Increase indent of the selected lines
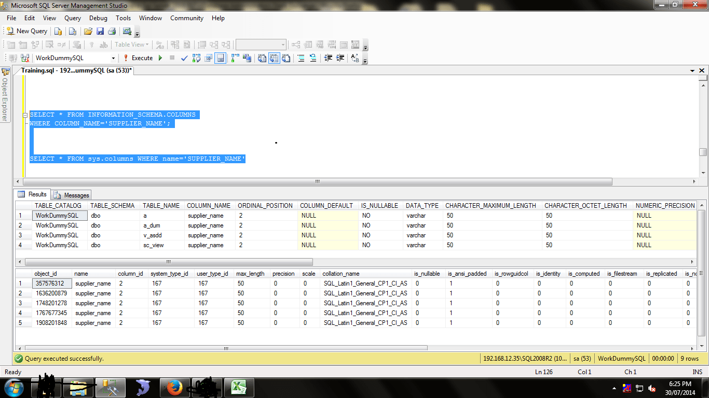The width and height of the screenshot is (709, 398). point(340,58)
